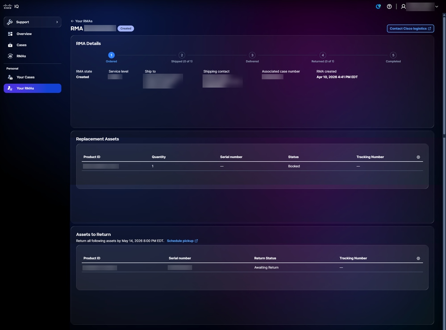Open the help question mark icon
The width and height of the screenshot is (446, 330).
coord(389,6)
